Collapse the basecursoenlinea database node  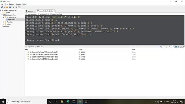2,15
